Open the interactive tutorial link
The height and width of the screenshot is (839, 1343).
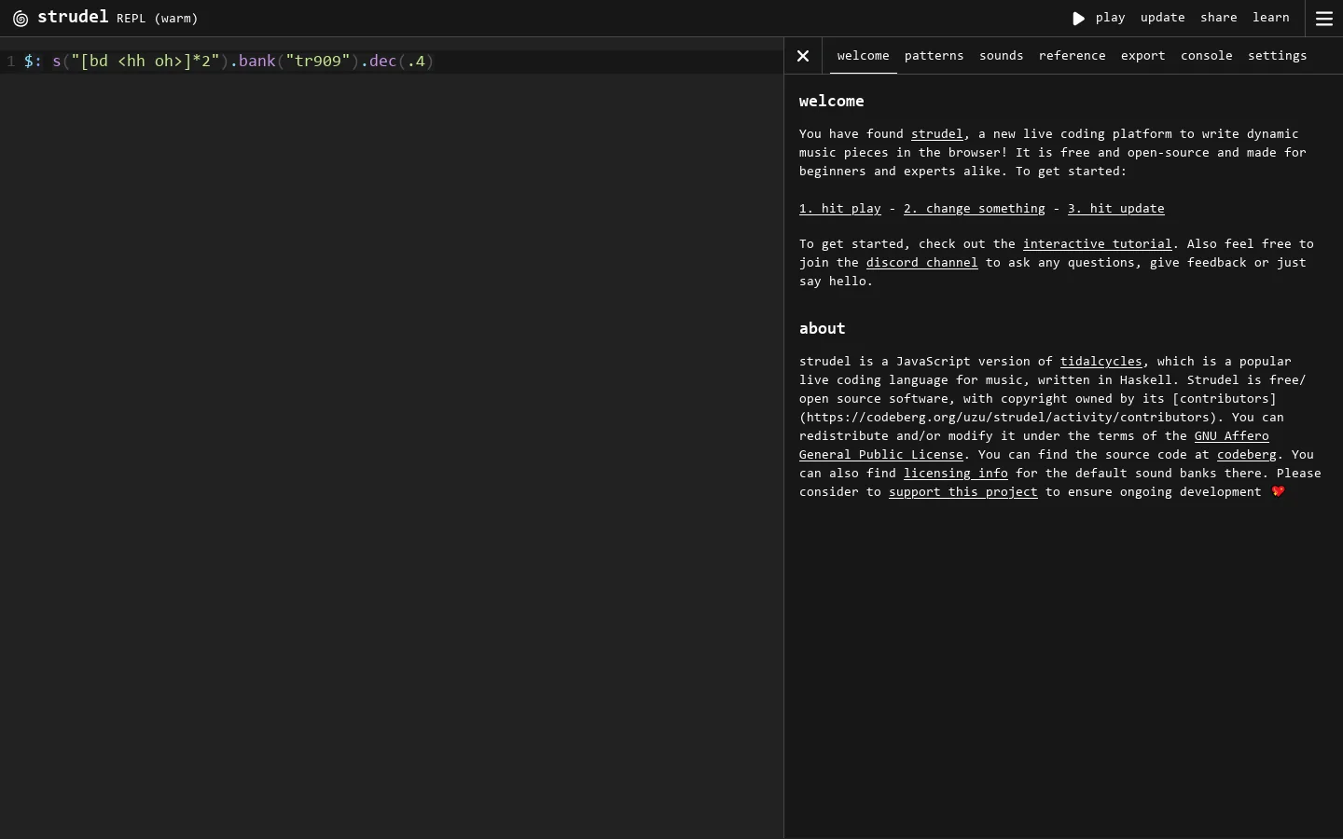(1098, 244)
